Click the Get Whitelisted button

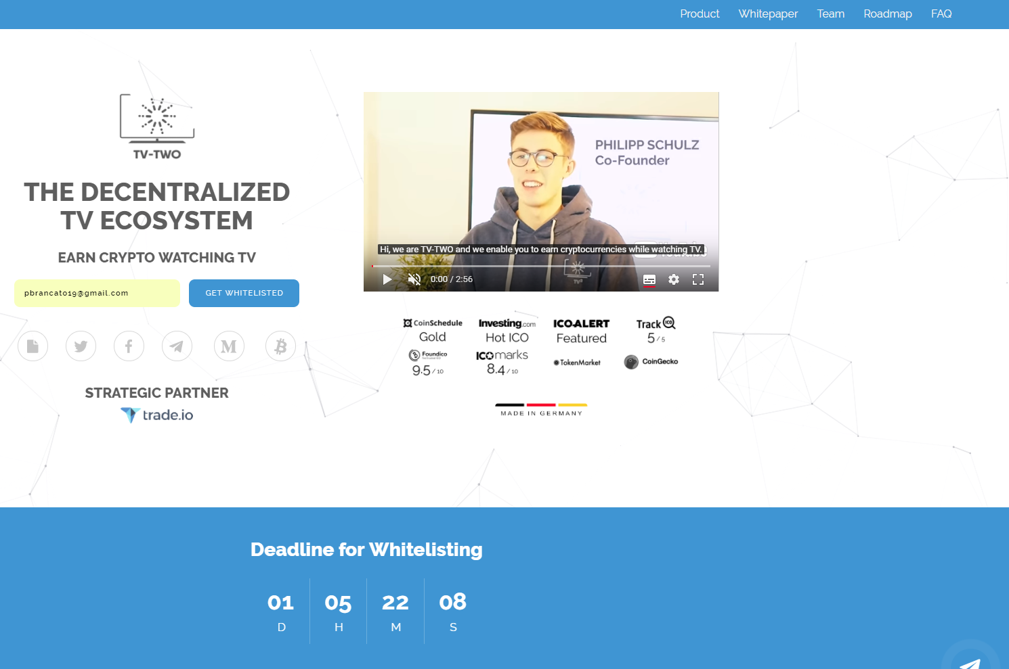click(x=244, y=293)
